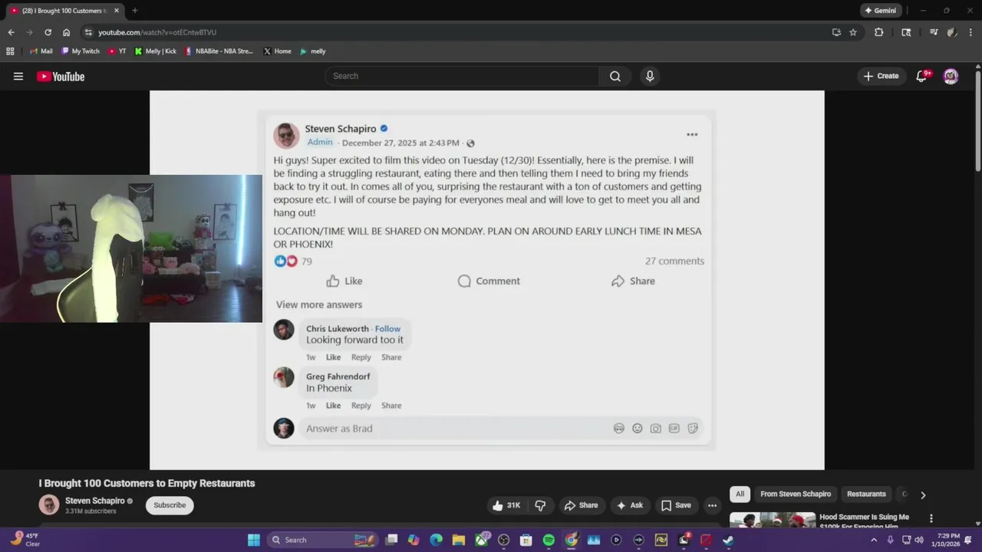Select the All filter chip
Viewport: 982px width, 552px height.
740,495
